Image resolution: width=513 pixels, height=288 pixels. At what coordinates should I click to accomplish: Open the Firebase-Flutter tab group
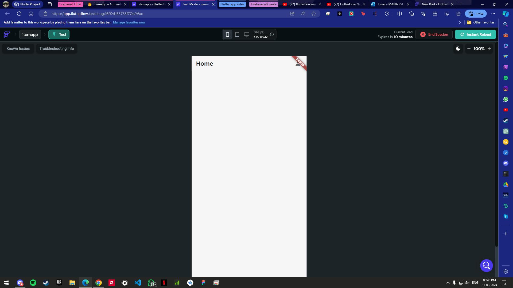coord(71,4)
